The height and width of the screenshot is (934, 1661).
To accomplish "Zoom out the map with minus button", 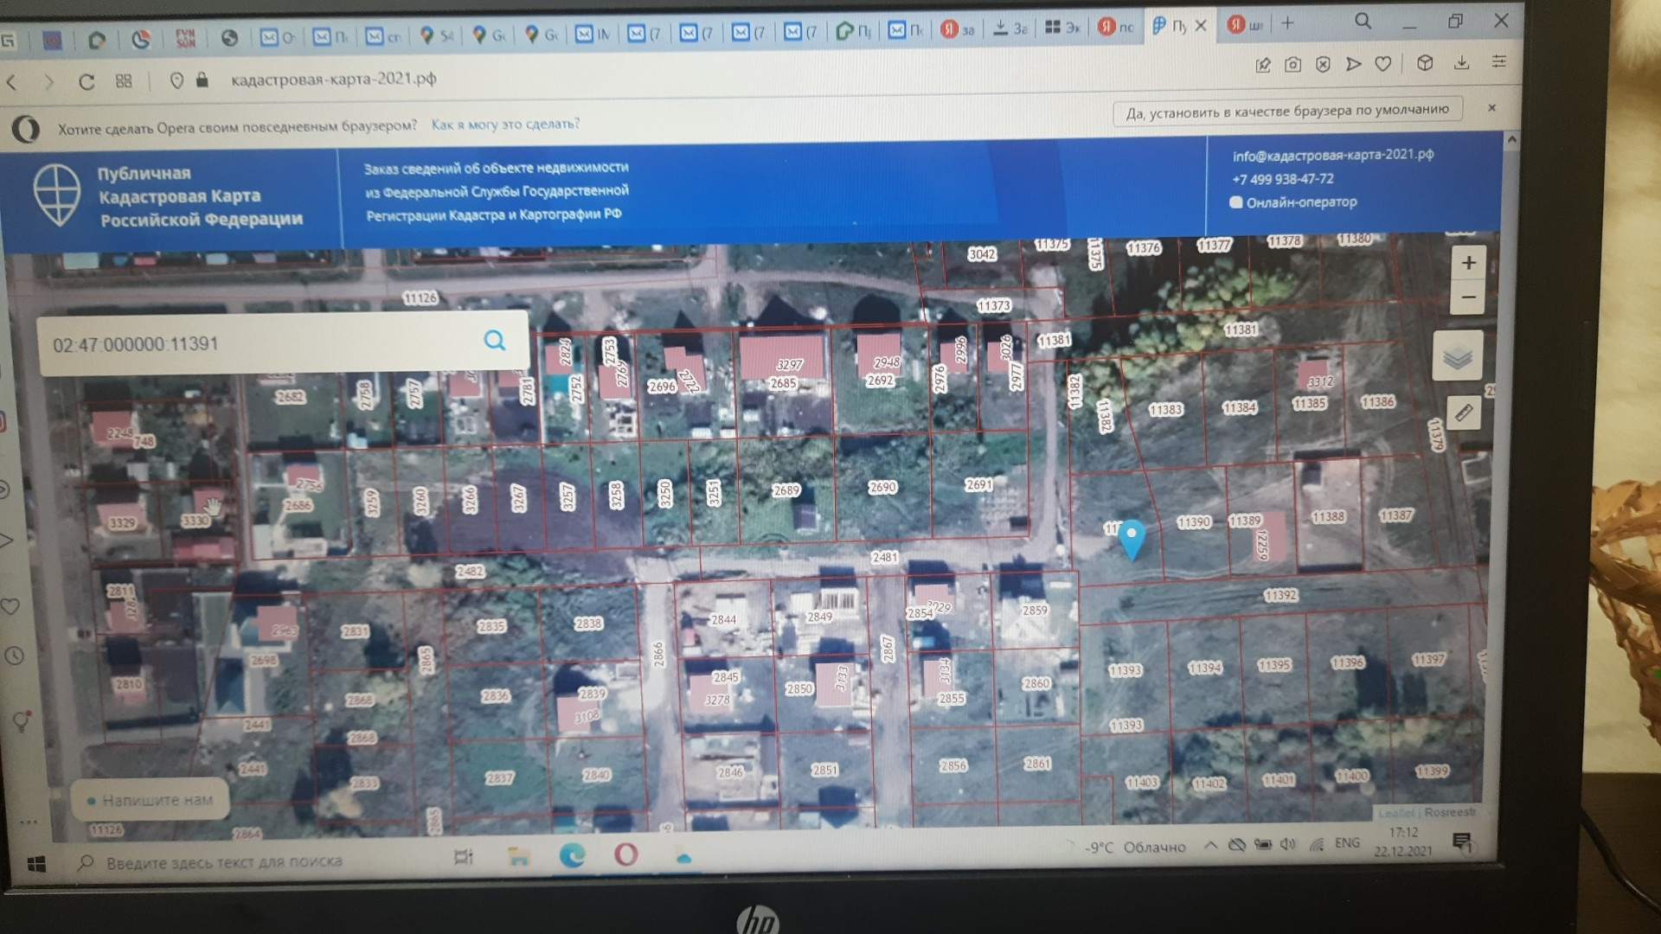I will 1468,298.
